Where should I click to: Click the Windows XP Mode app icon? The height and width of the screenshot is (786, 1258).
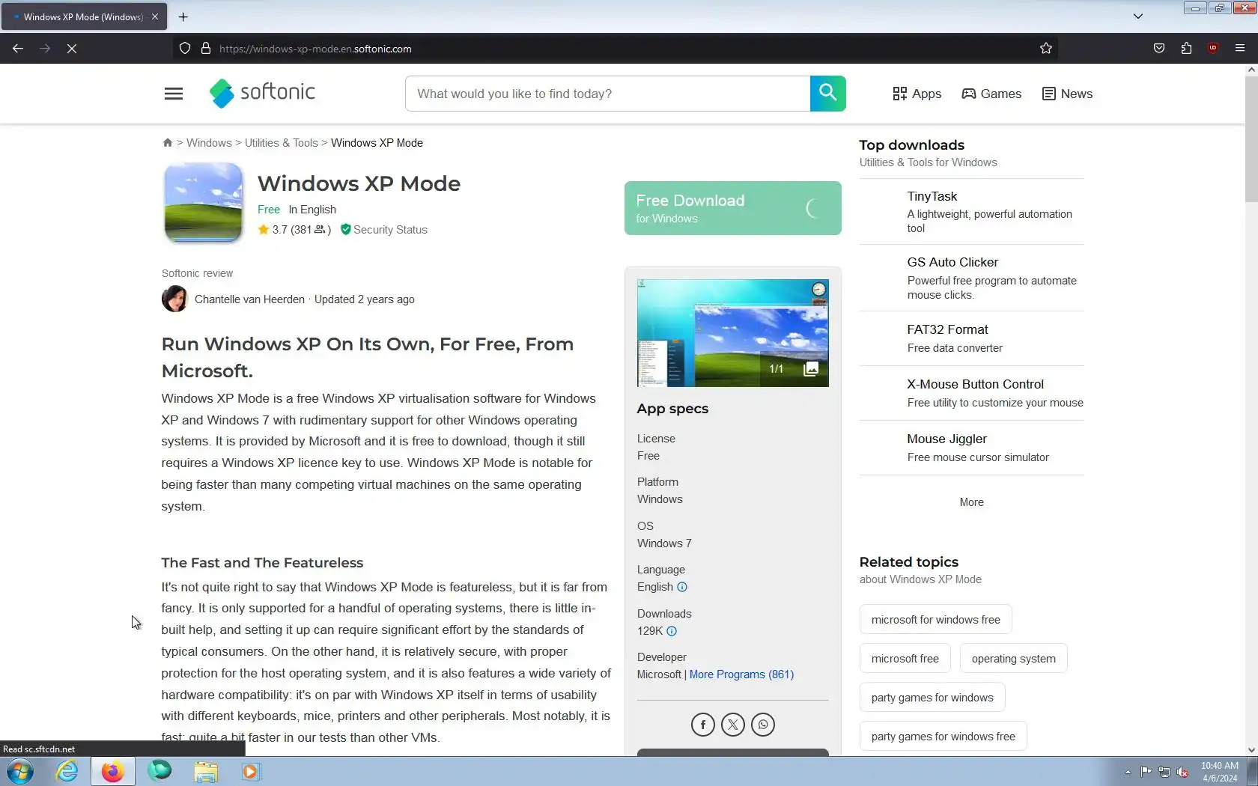(203, 202)
